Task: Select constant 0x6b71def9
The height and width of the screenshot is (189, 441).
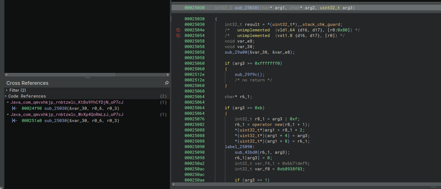Action: (295, 163)
